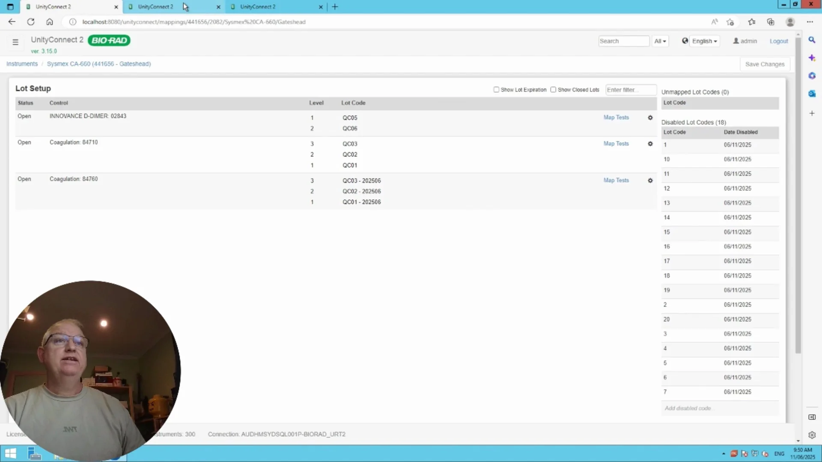Expand the All search scope dropdown
The image size is (822, 462).
[660, 41]
